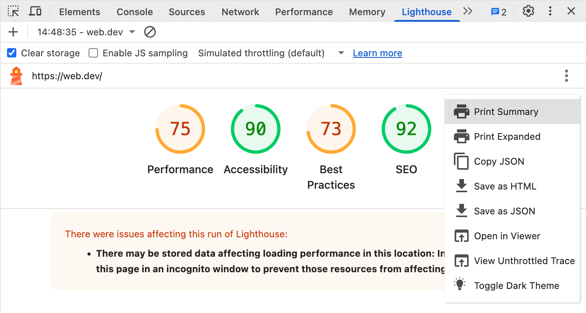Click the Performance score gauge showing 75
Screen dimensions: 586x313
180,129
